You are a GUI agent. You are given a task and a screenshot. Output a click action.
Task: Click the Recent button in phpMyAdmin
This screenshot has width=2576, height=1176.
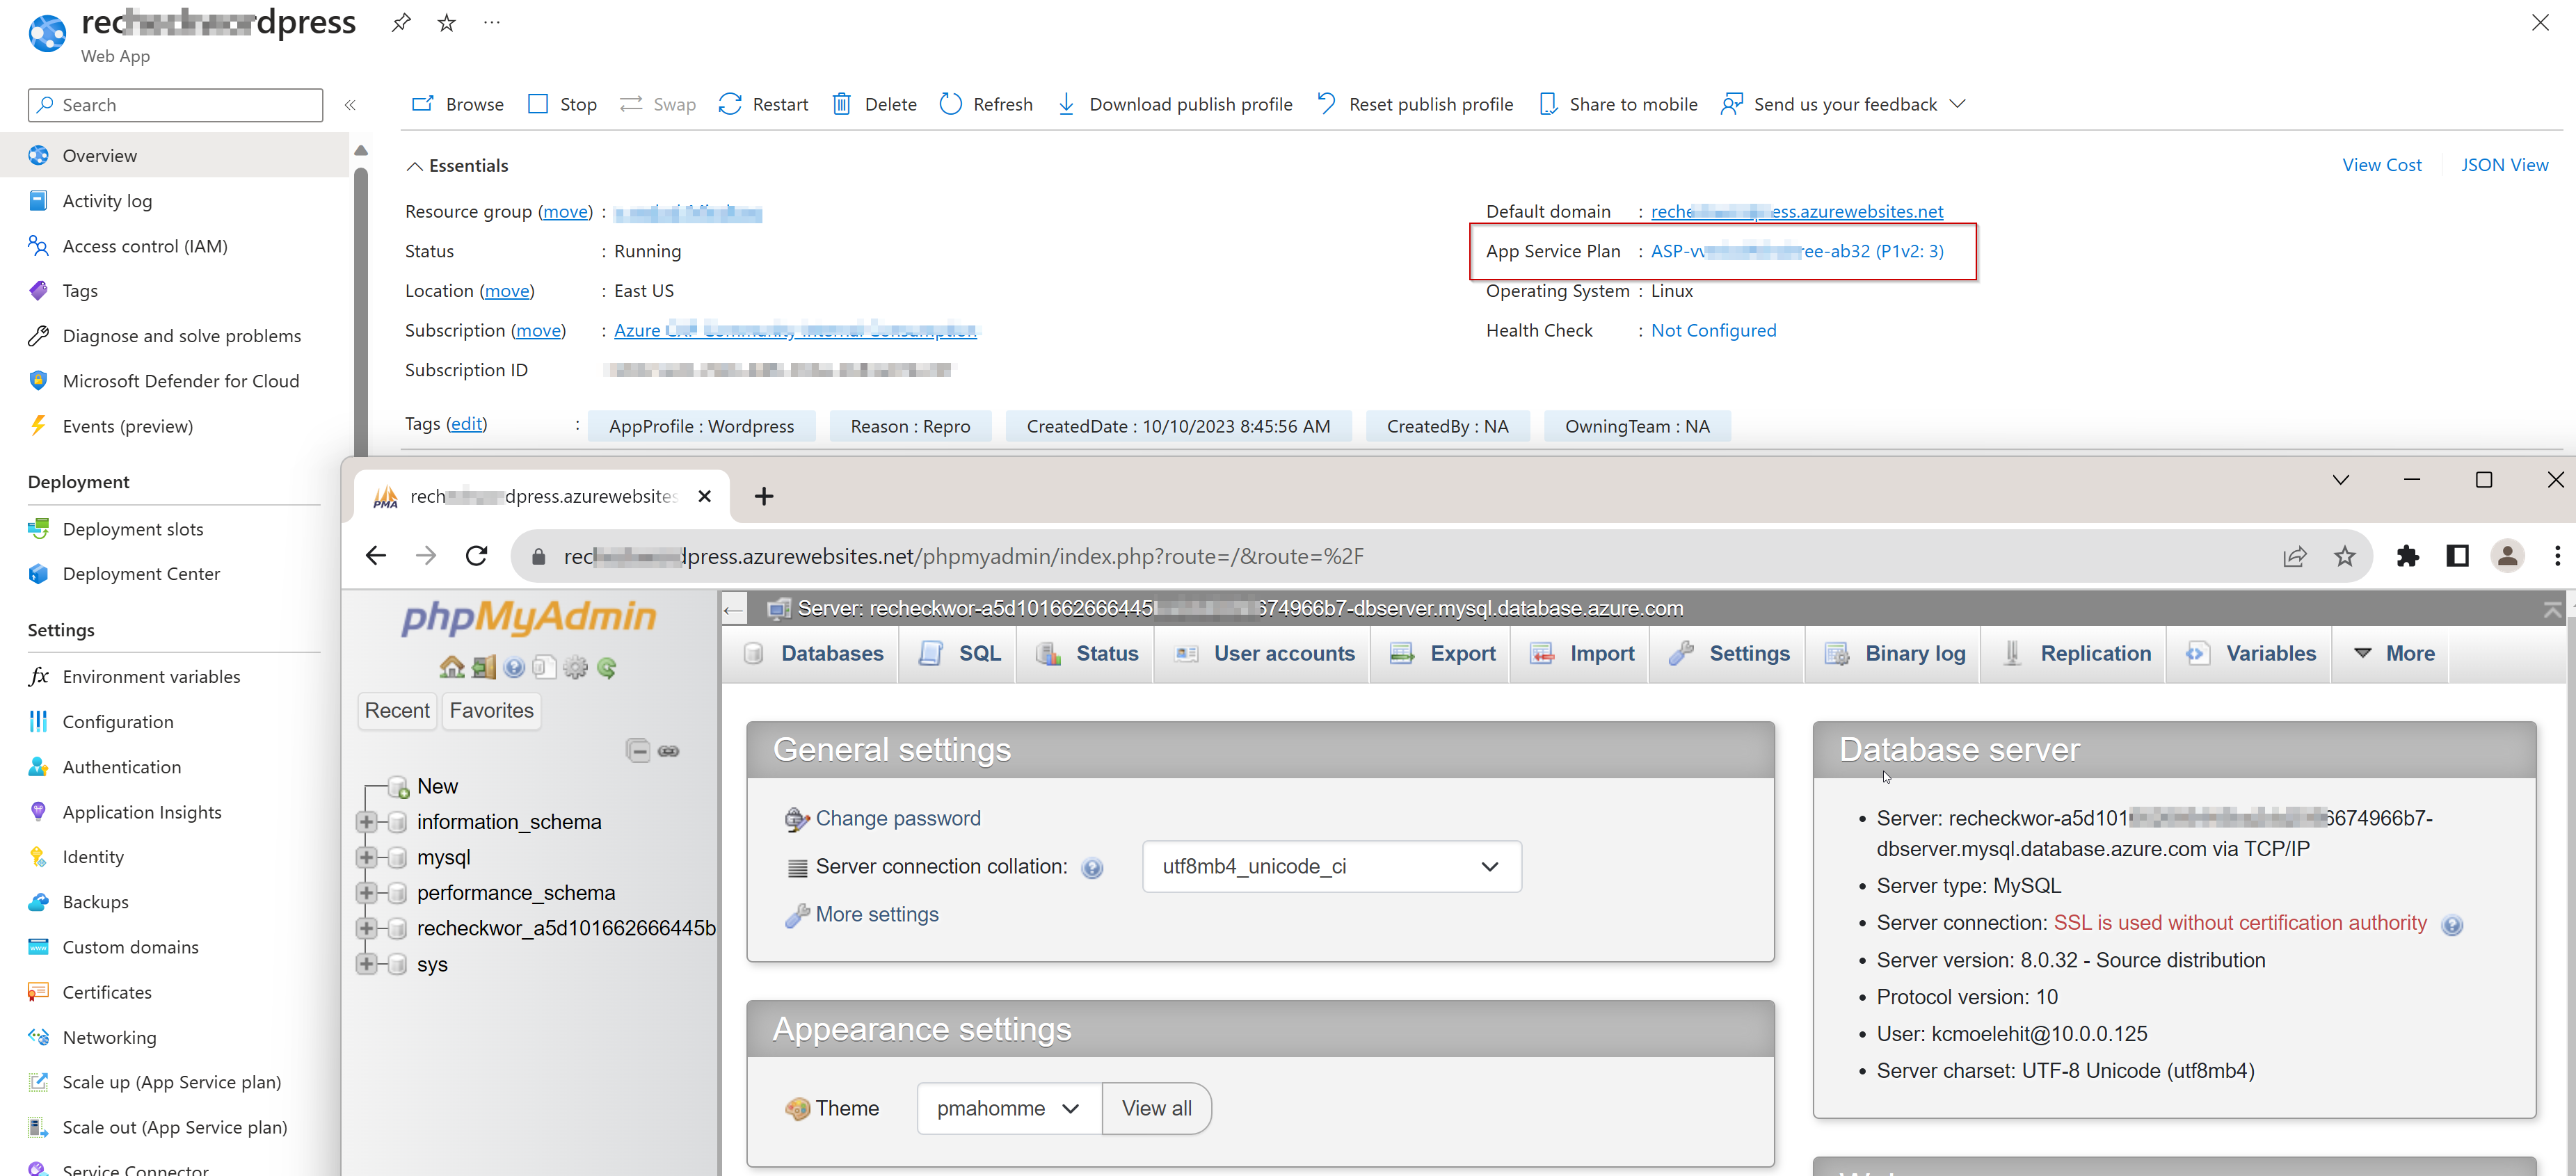click(x=397, y=711)
